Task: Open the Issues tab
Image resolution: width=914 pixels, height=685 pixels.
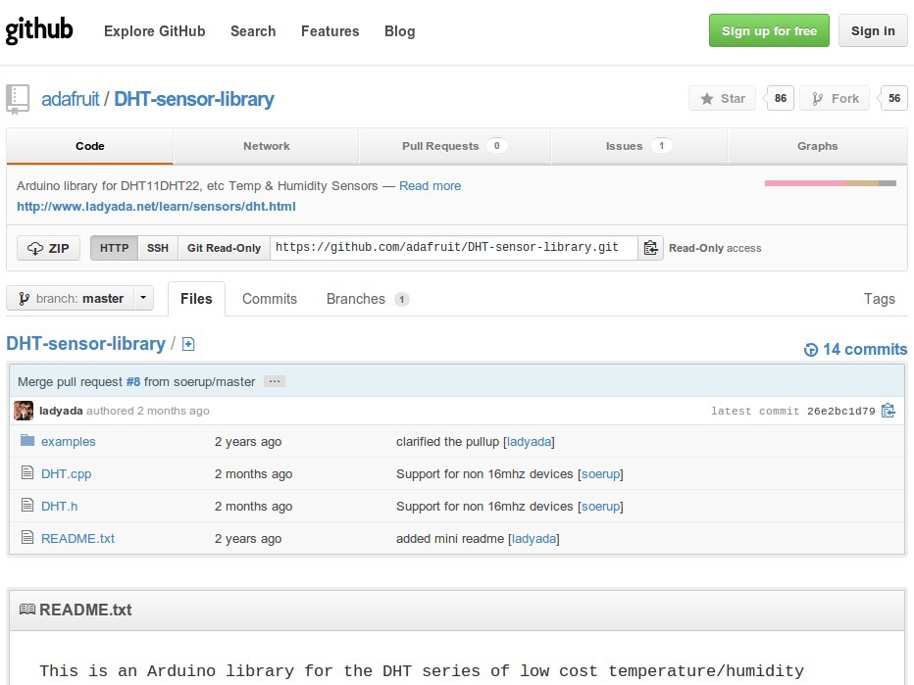Action: pos(638,146)
